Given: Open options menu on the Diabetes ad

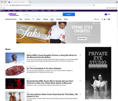Looking at the screenshot, I should pyautogui.click(x=80, y=66).
